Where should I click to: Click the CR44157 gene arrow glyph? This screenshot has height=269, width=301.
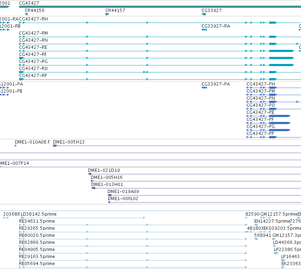107,14
